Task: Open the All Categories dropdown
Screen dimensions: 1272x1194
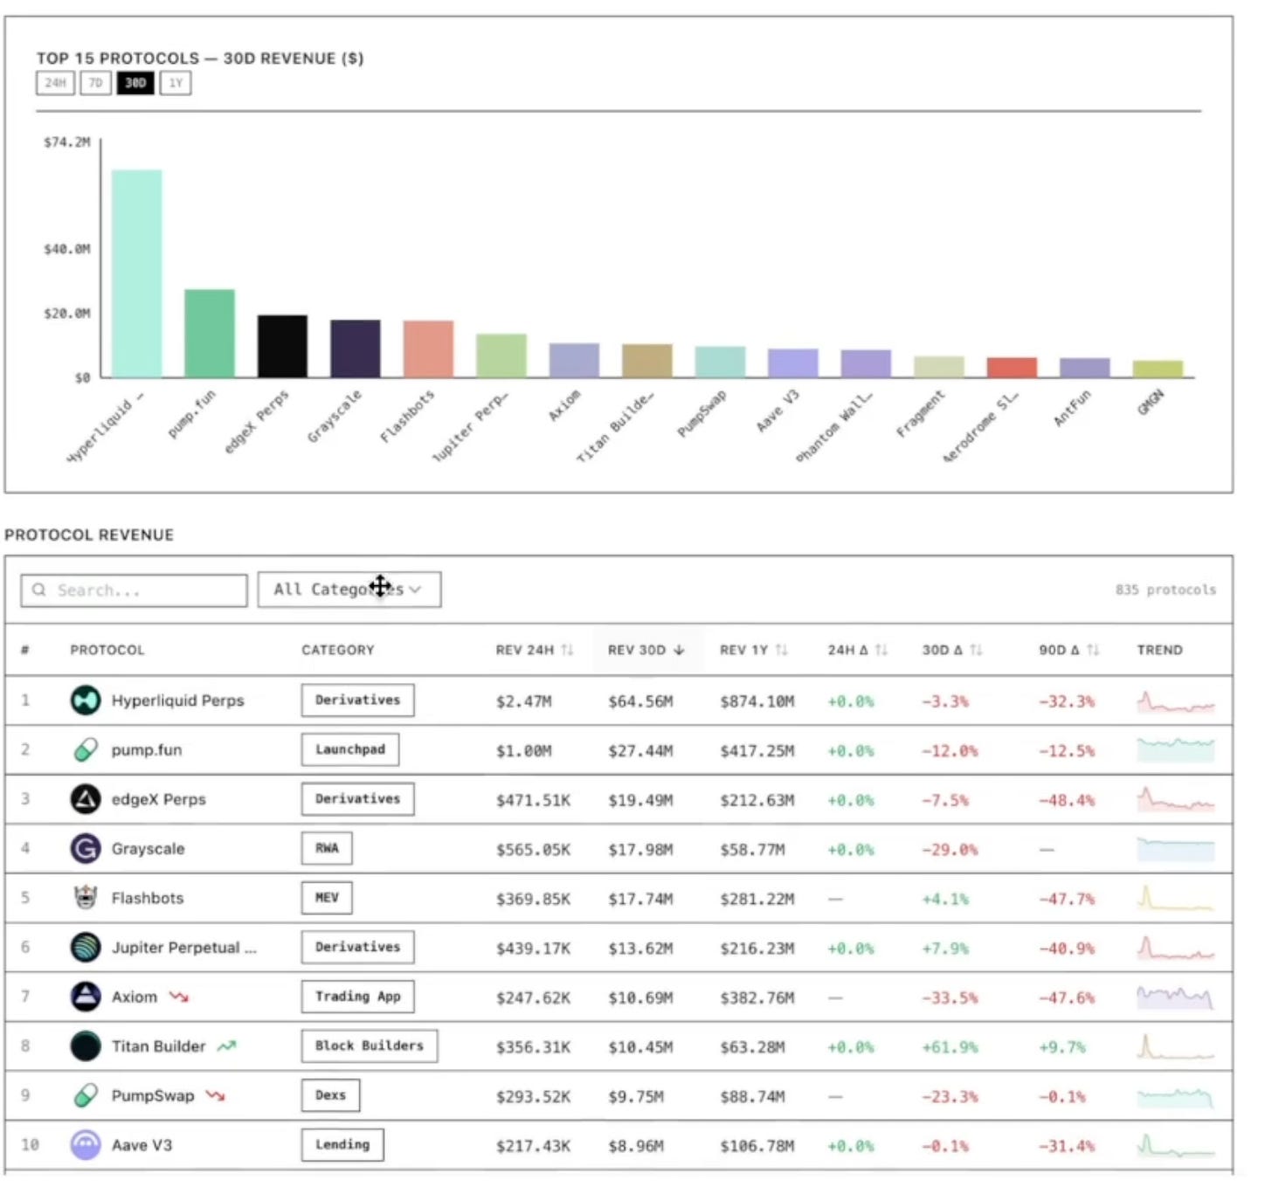Action: [x=349, y=590]
